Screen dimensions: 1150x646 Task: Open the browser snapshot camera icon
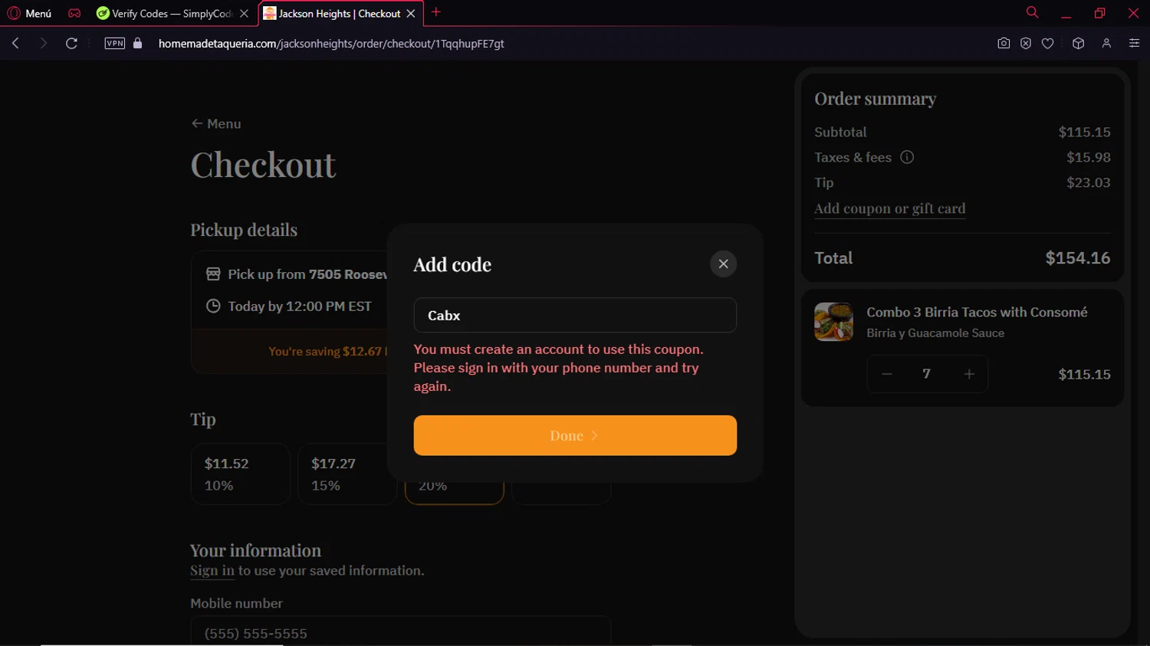(1004, 44)
